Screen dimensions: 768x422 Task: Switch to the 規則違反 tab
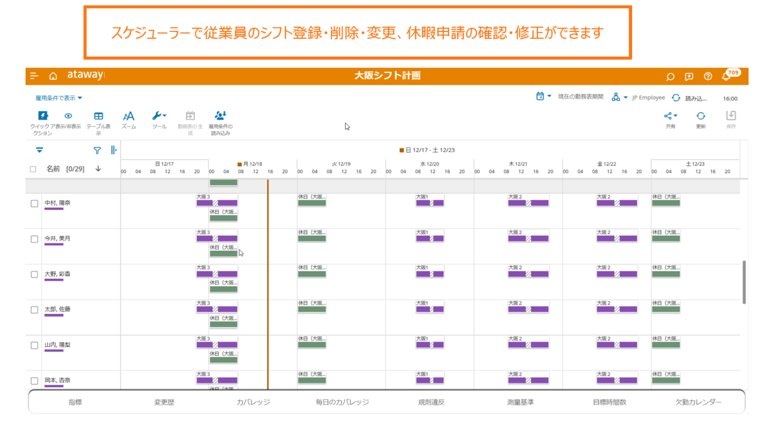click(x=431, y=402)
